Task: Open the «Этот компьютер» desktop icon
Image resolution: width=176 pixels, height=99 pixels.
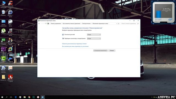Action: [3, 4]
